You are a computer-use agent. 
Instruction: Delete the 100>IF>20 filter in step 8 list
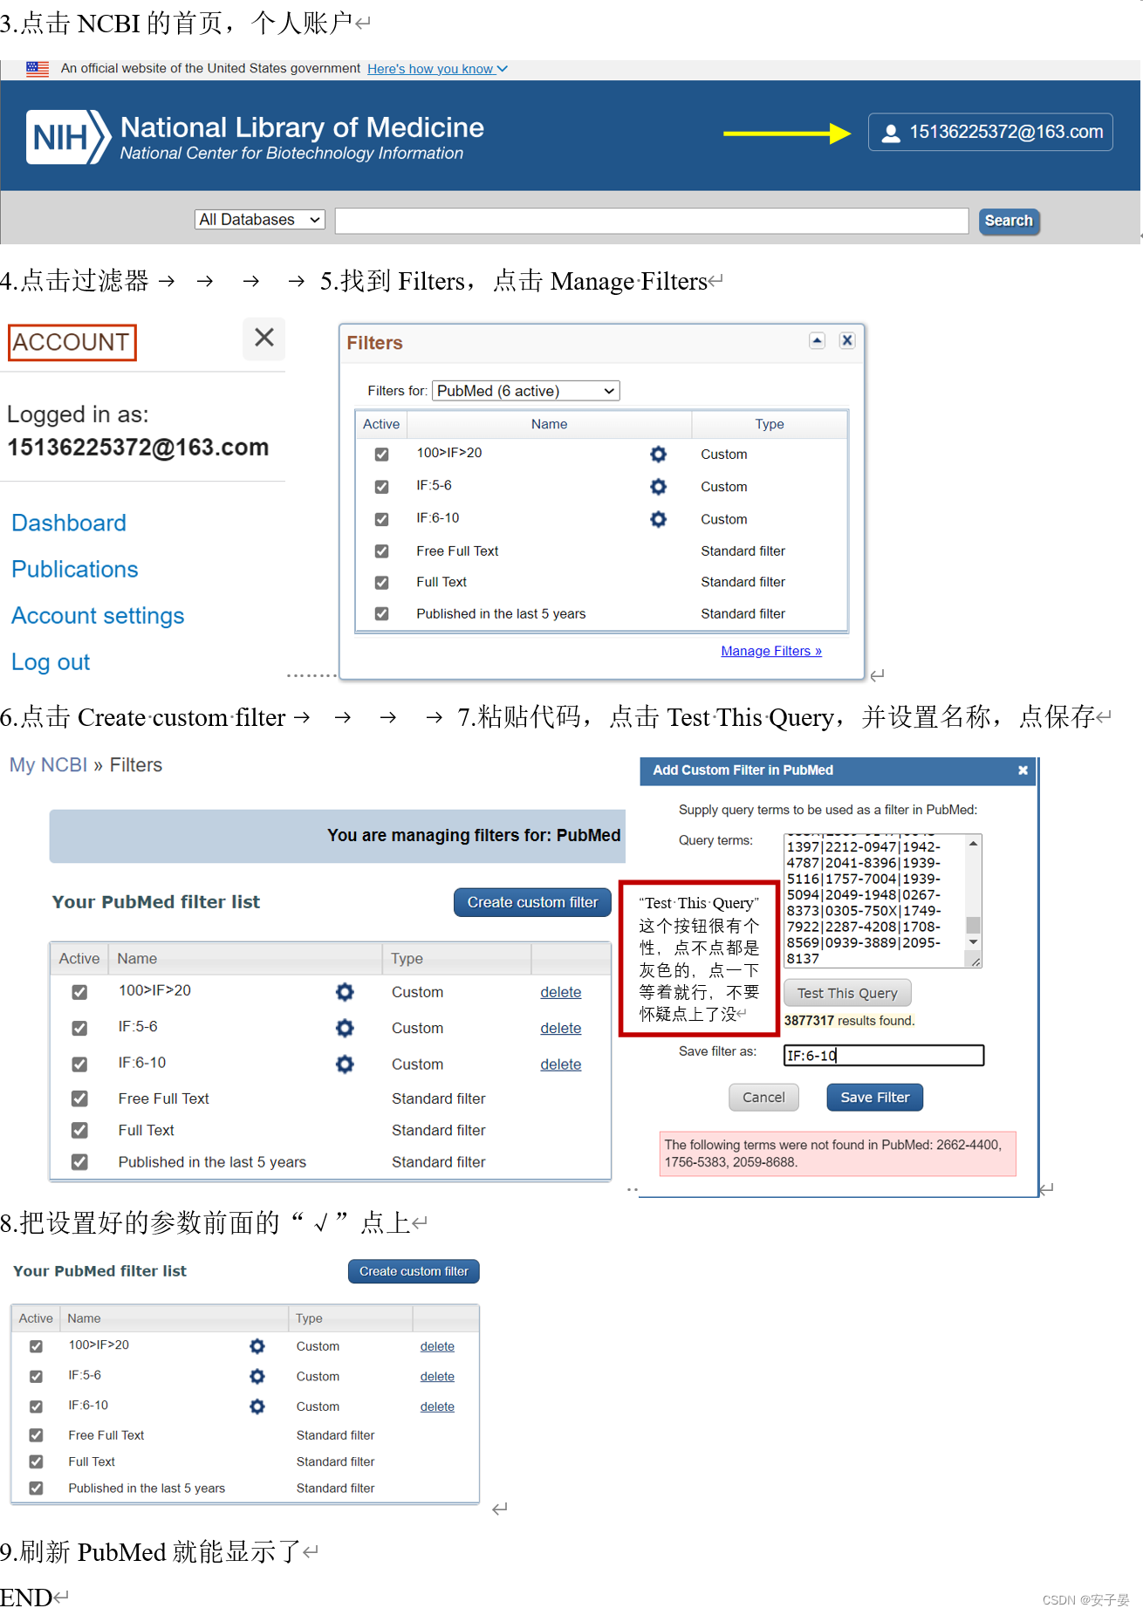tap(437, 1346)
